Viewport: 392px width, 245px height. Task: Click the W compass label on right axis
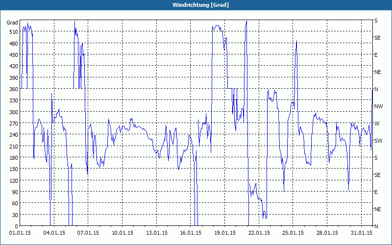(x=377, y=124)
